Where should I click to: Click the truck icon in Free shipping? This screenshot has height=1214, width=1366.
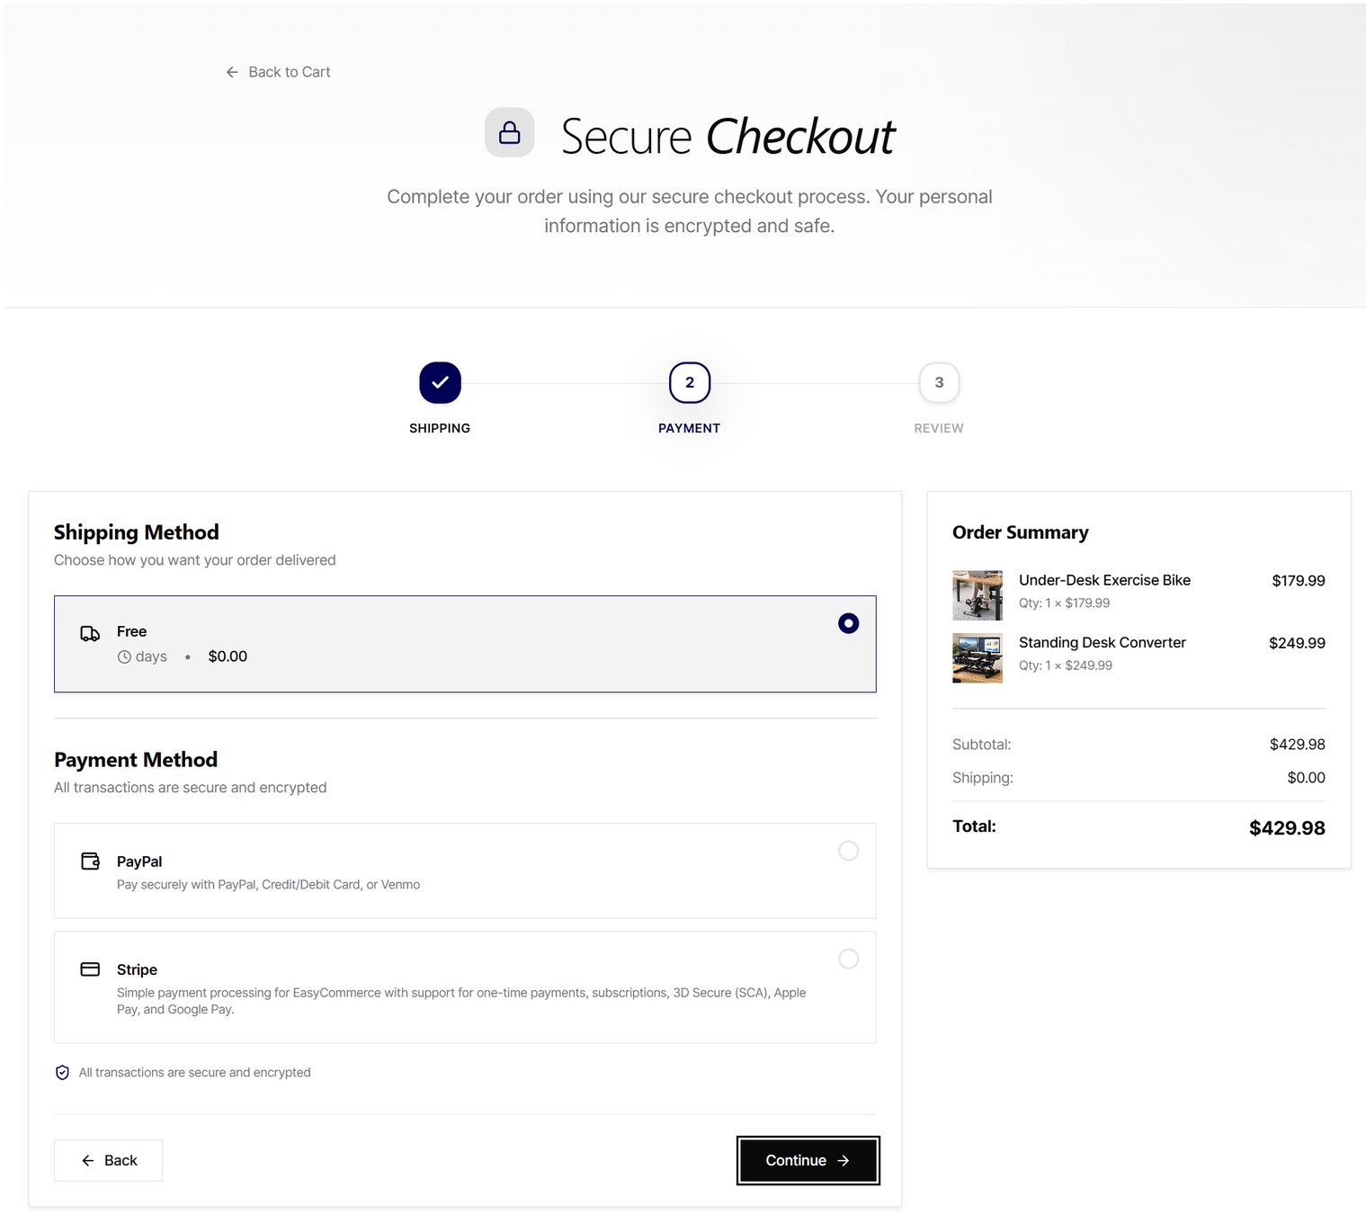90,634
